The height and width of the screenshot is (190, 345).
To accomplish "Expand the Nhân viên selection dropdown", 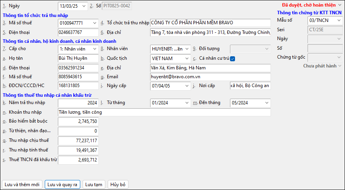I will click(187, 49).
